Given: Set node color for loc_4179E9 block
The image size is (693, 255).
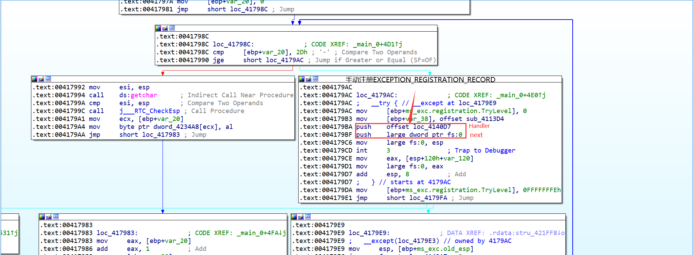Looking at the screenshot, I should (294, 217).
